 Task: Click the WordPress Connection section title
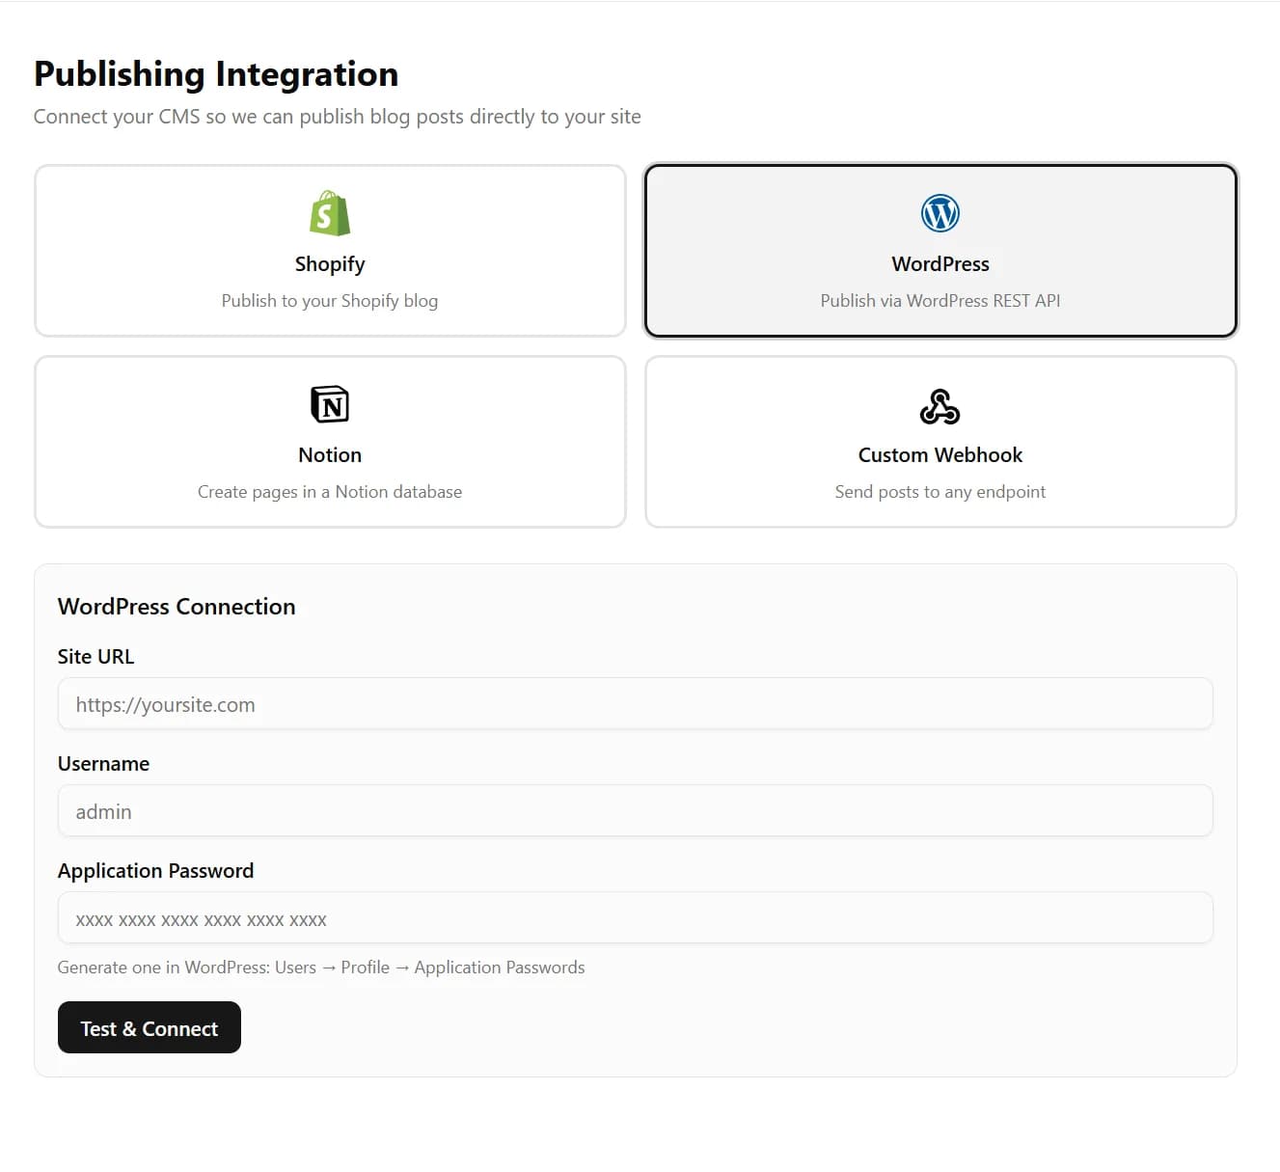[177, 607]
